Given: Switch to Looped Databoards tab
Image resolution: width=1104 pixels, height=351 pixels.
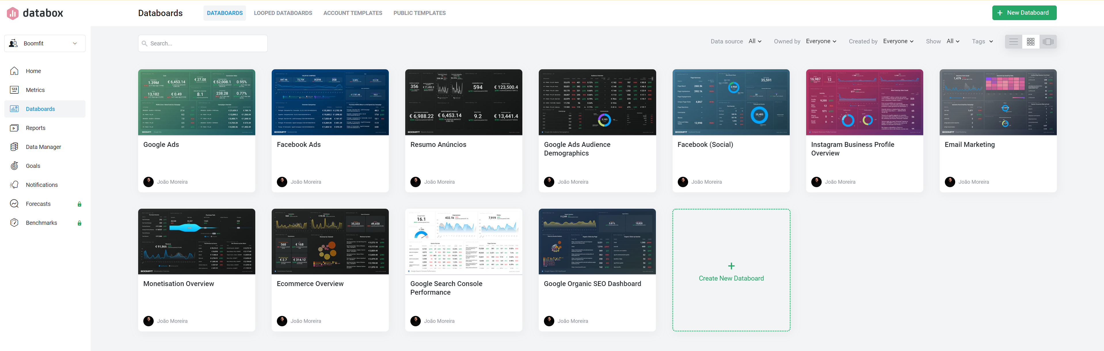Looking at the screenshot, I should (283, 13).
